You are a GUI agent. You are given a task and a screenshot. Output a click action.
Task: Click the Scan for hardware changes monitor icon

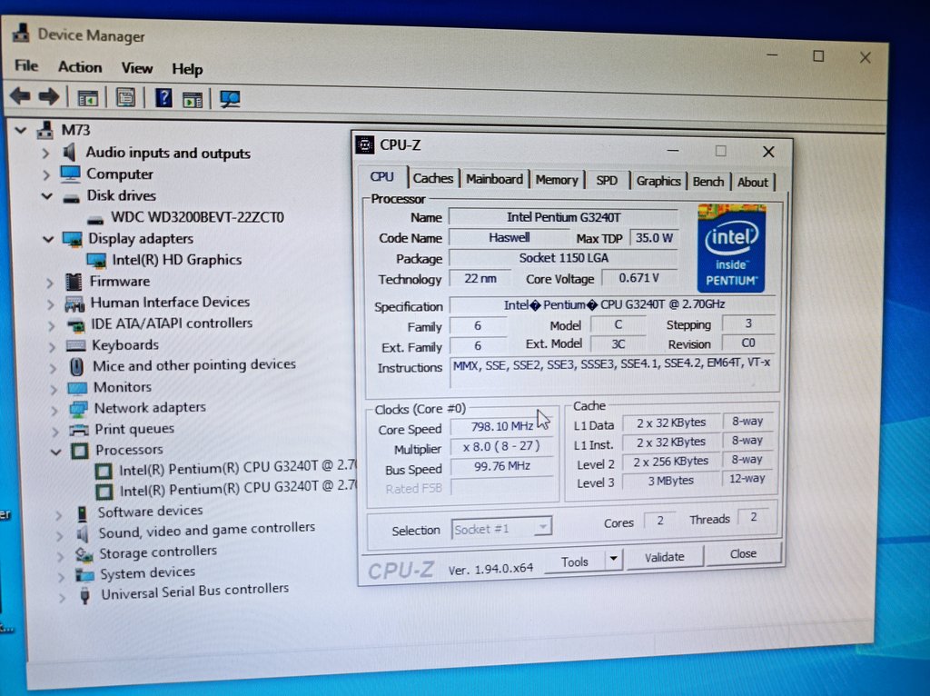point(230,98)
